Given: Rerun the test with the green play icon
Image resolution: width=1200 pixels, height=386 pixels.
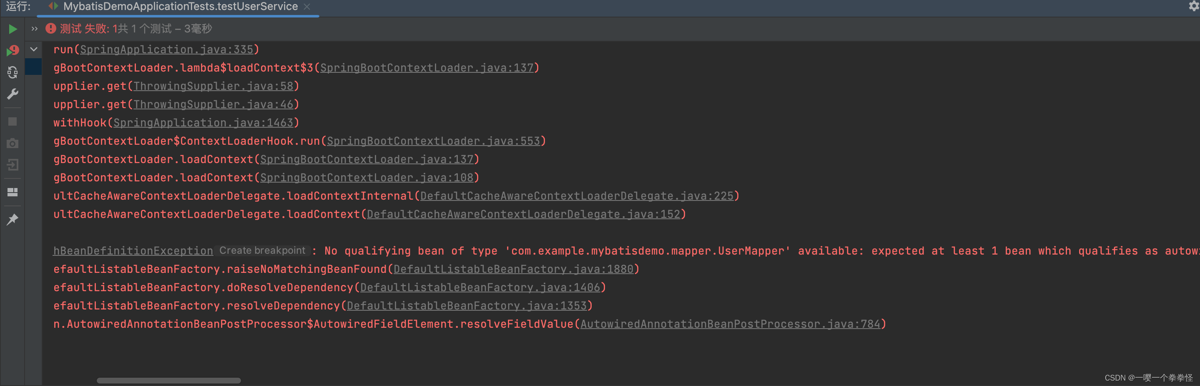Looking at the screenshot, I should (13, 29).
